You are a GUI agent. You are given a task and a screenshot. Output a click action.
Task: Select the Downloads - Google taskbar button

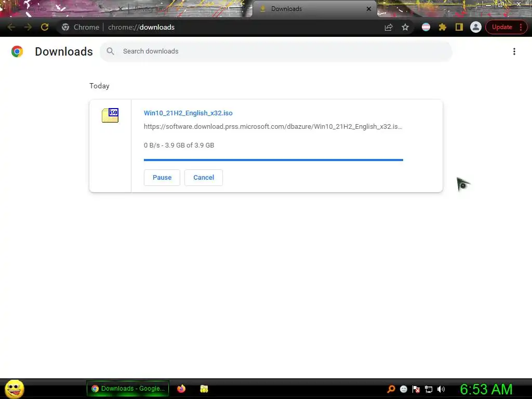(128, 389)
